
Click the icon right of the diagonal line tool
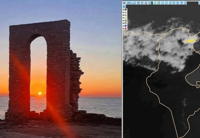(x=170, y=3)
